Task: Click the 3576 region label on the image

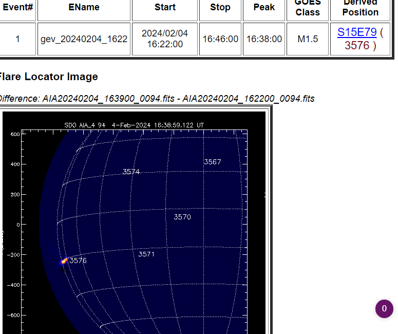Action: tap(78, 261)
